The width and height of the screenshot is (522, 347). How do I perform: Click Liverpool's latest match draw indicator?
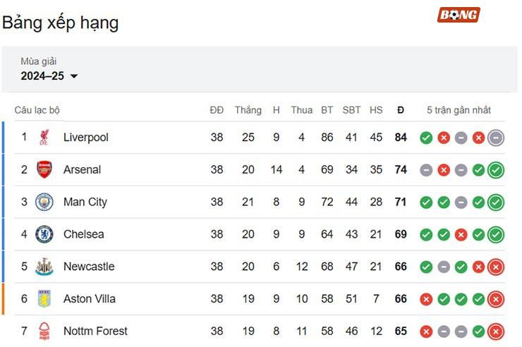coord(496,138)
